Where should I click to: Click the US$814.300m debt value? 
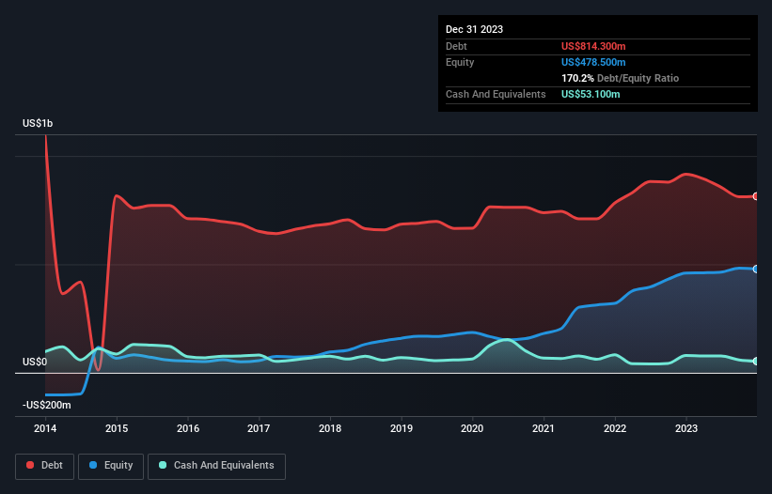(x=593, y=46)
